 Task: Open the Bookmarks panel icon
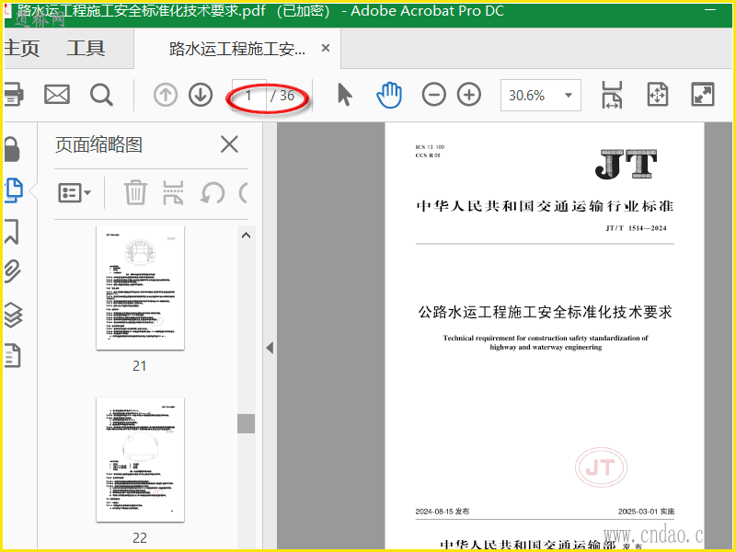(x=12, y=232)
